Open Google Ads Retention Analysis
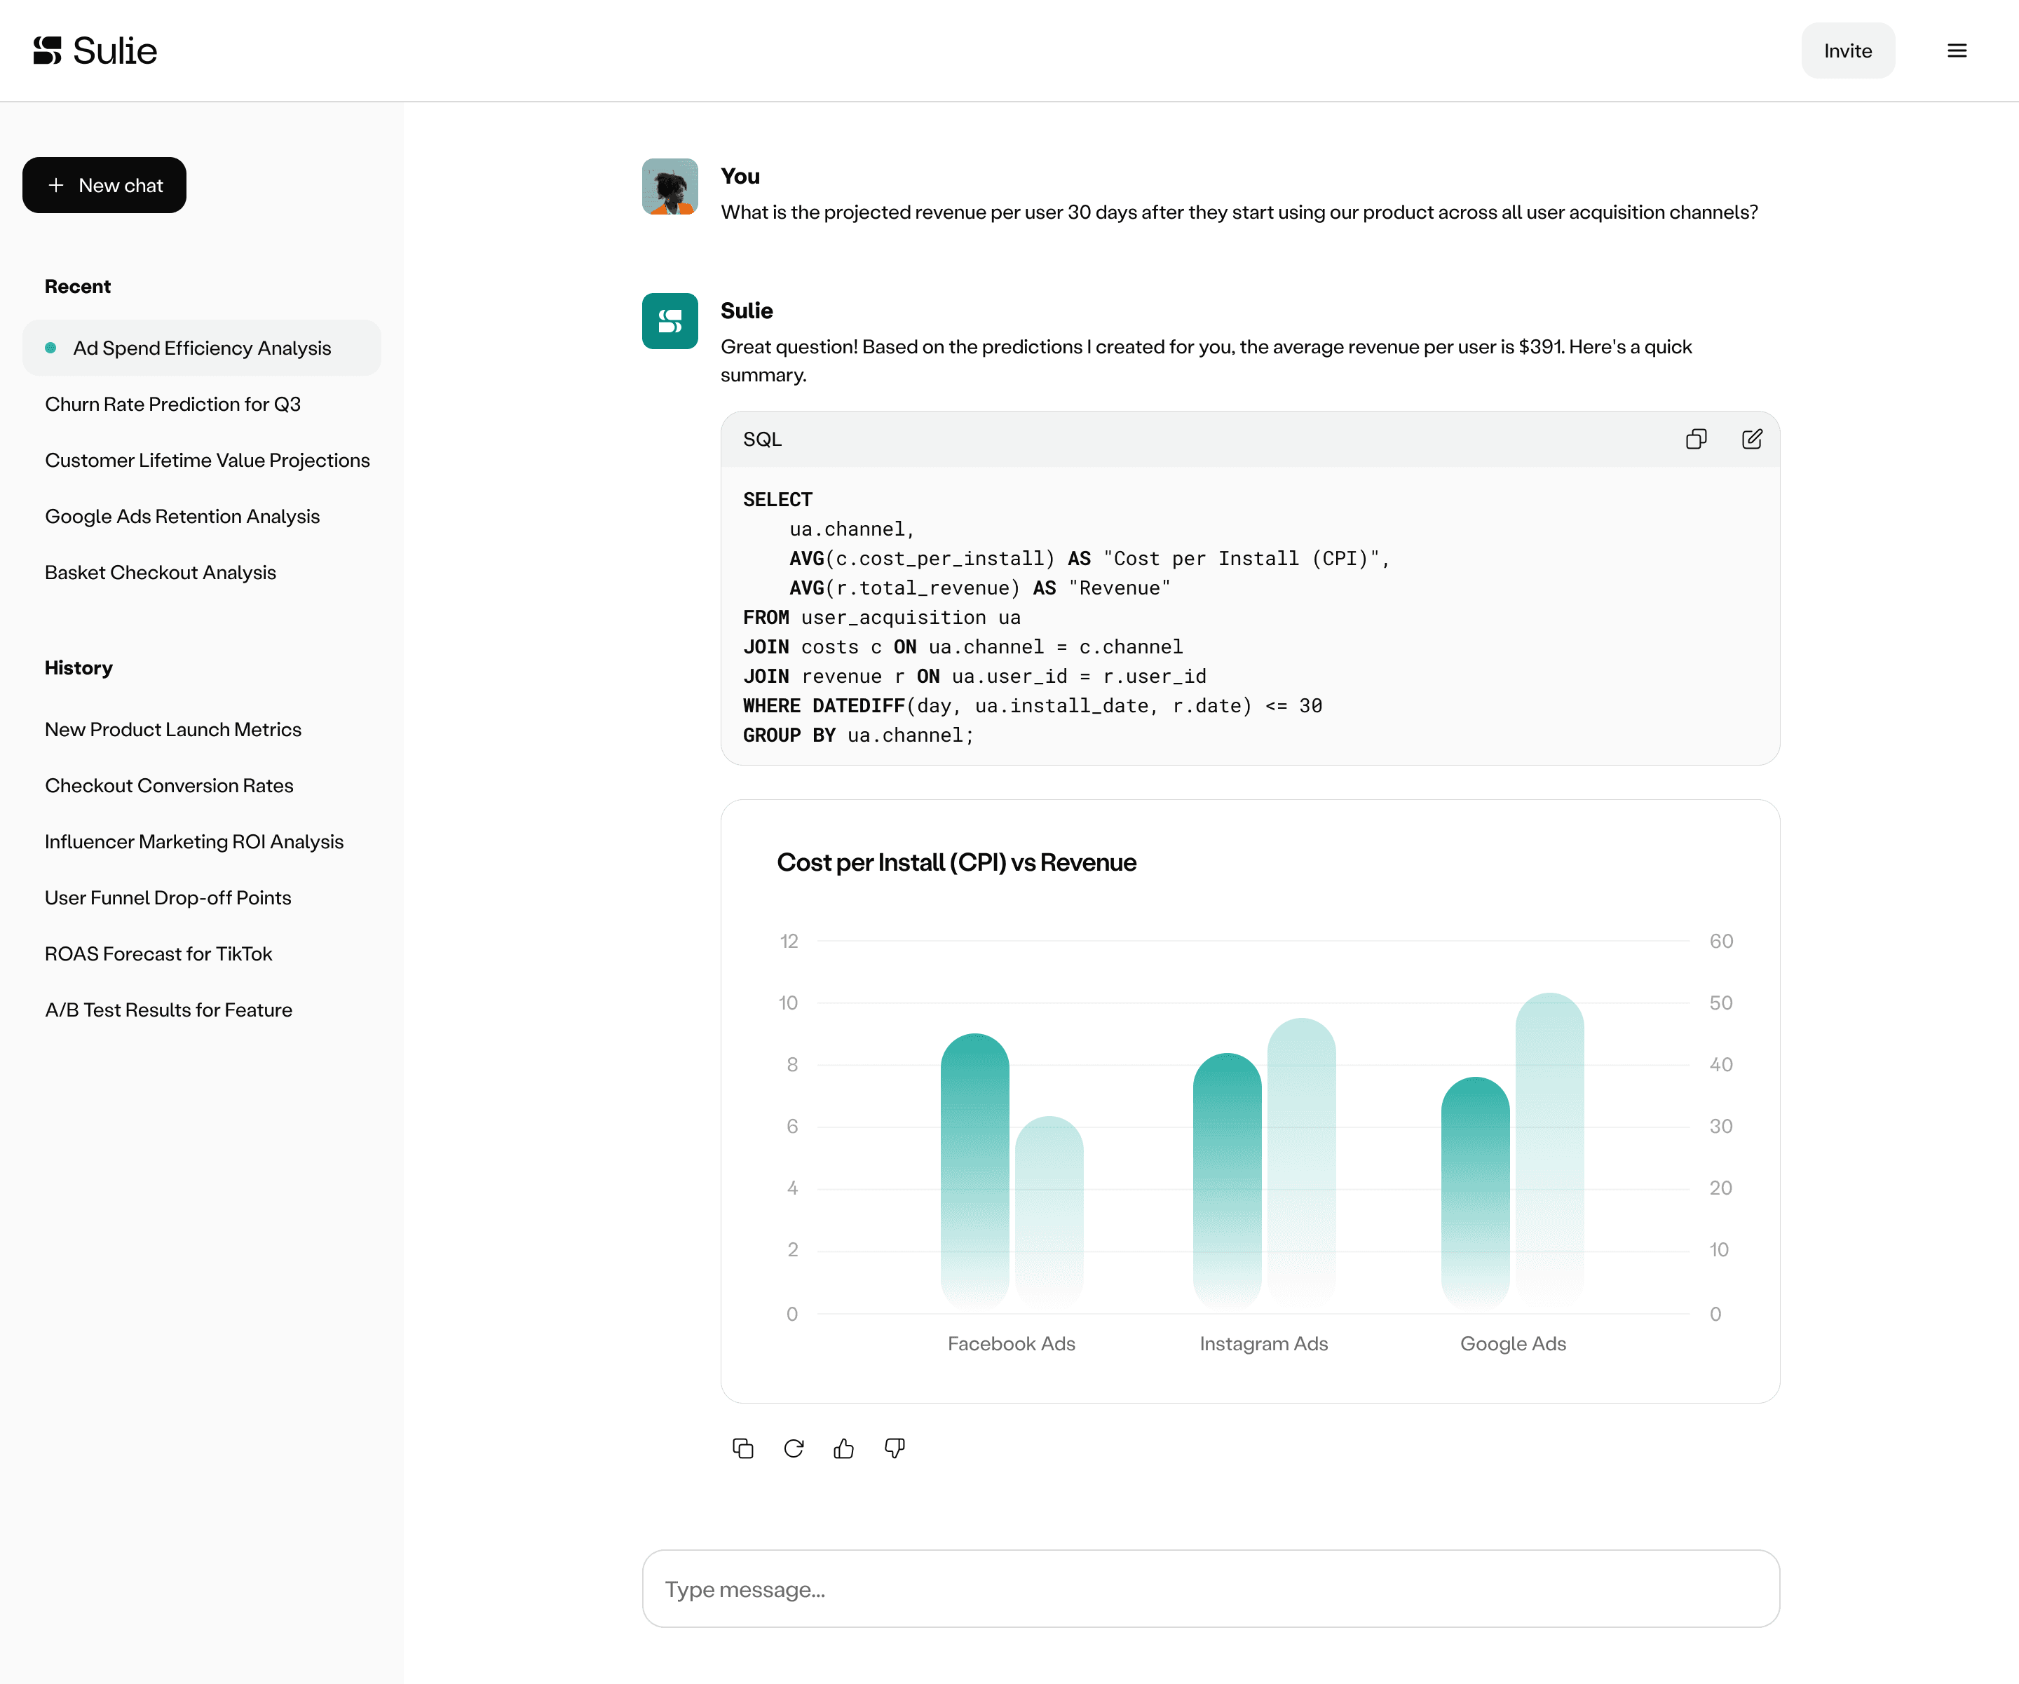 [x=182, y=517]
